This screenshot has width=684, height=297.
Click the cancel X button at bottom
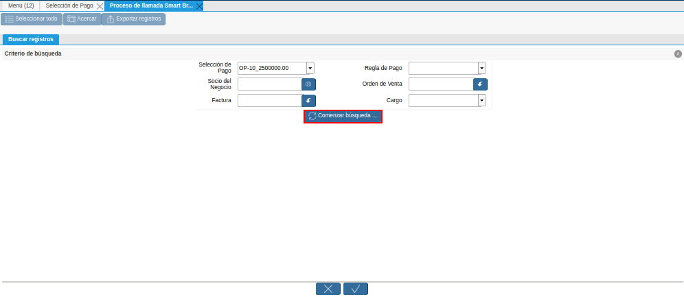tap(328, 289)
